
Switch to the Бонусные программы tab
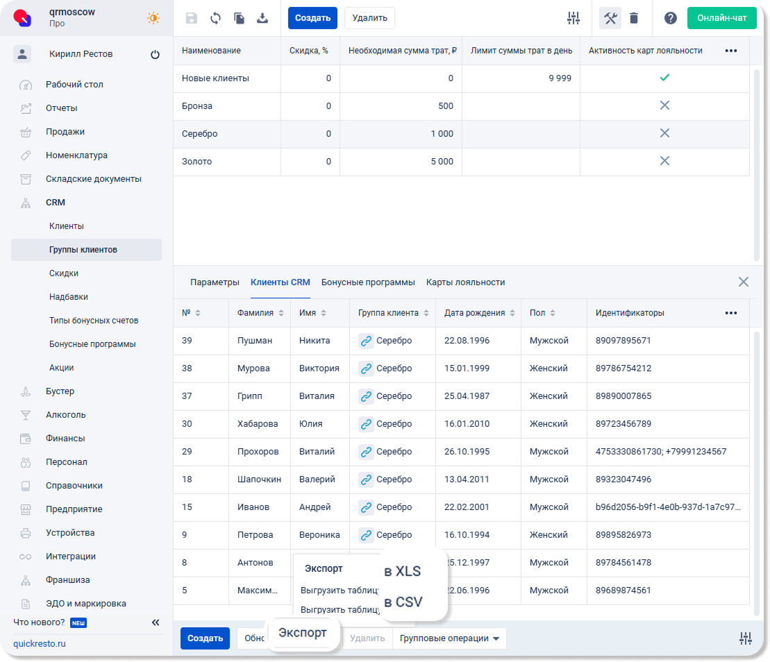[x=368, y=282]
